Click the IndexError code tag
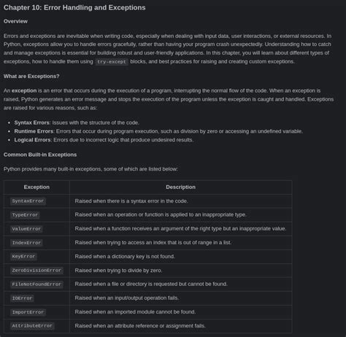 (26, 243)
